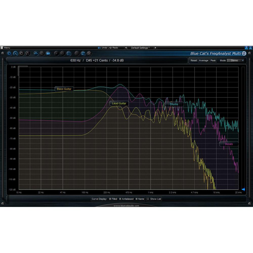
Task: Open the gear settings icon in the toolbar
Action: click(x=22, y=53)
